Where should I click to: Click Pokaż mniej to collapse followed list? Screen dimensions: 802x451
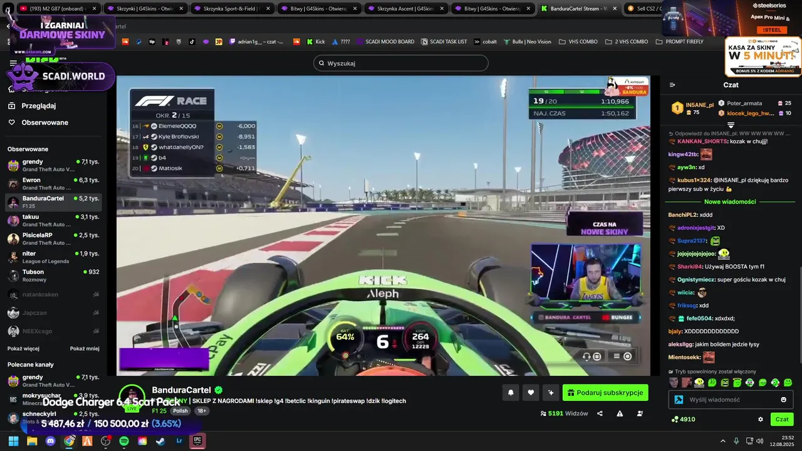(85, 349)
